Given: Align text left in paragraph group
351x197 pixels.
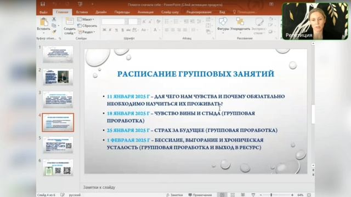Looking at the screenshot, I should pos(167,30).
